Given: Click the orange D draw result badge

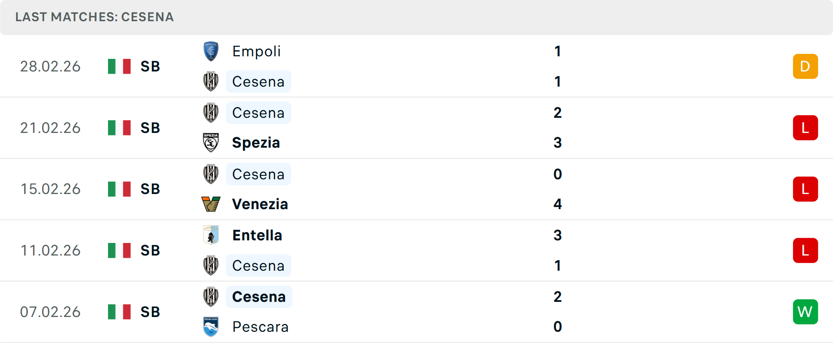Looking at the screenshot, I should click(805, 66).
